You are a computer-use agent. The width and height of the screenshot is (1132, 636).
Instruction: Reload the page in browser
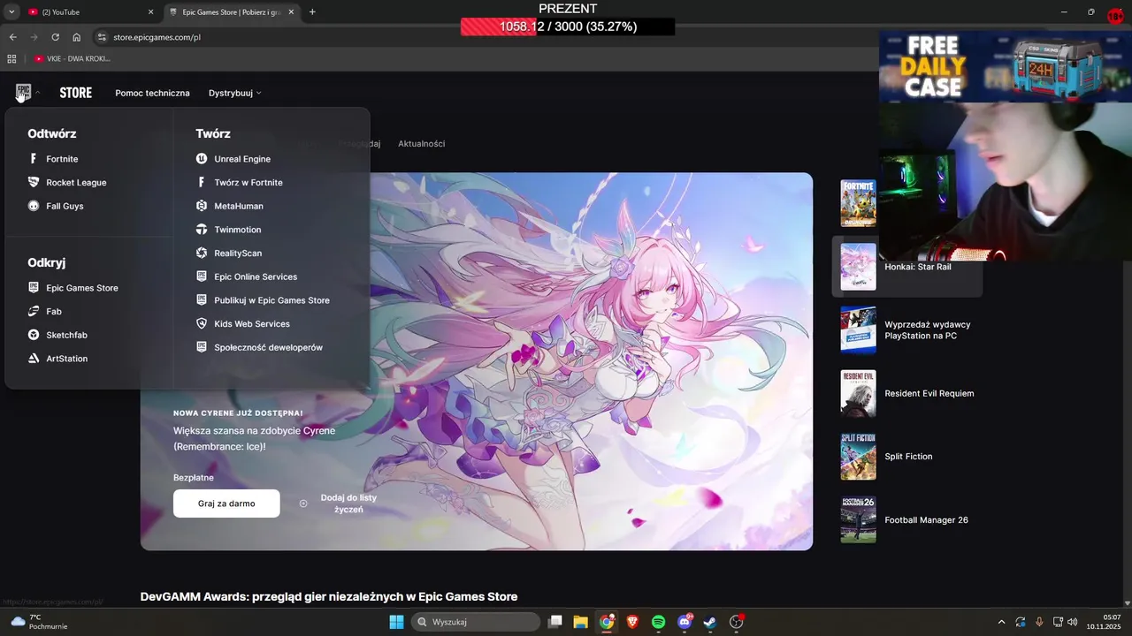click(56, 37)
